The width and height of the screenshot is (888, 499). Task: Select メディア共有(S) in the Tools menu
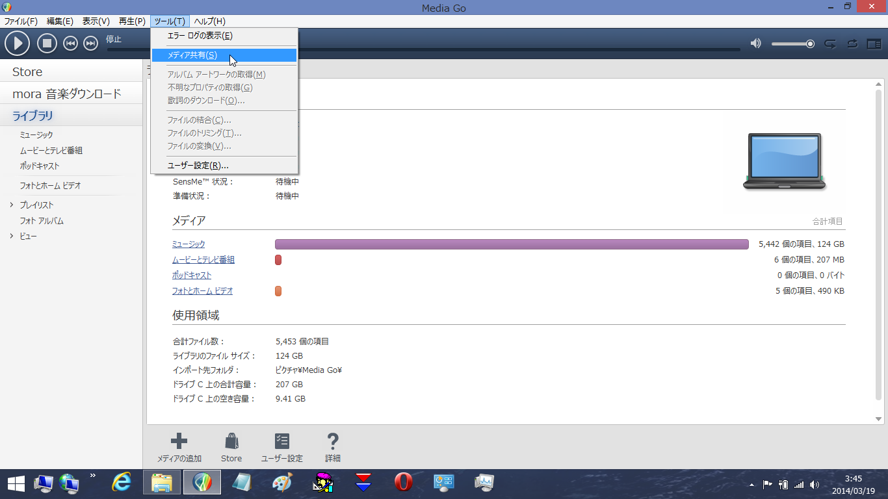(224, 55)
